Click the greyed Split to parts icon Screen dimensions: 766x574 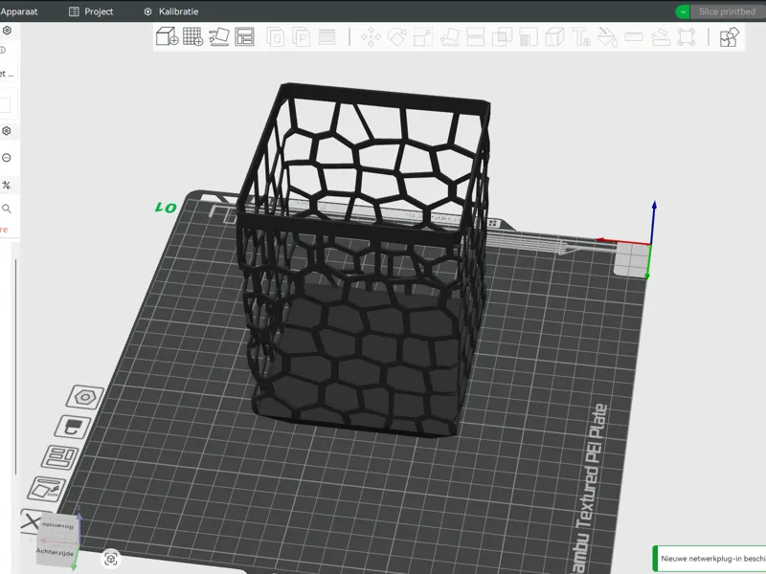click(x=301, y=37)
